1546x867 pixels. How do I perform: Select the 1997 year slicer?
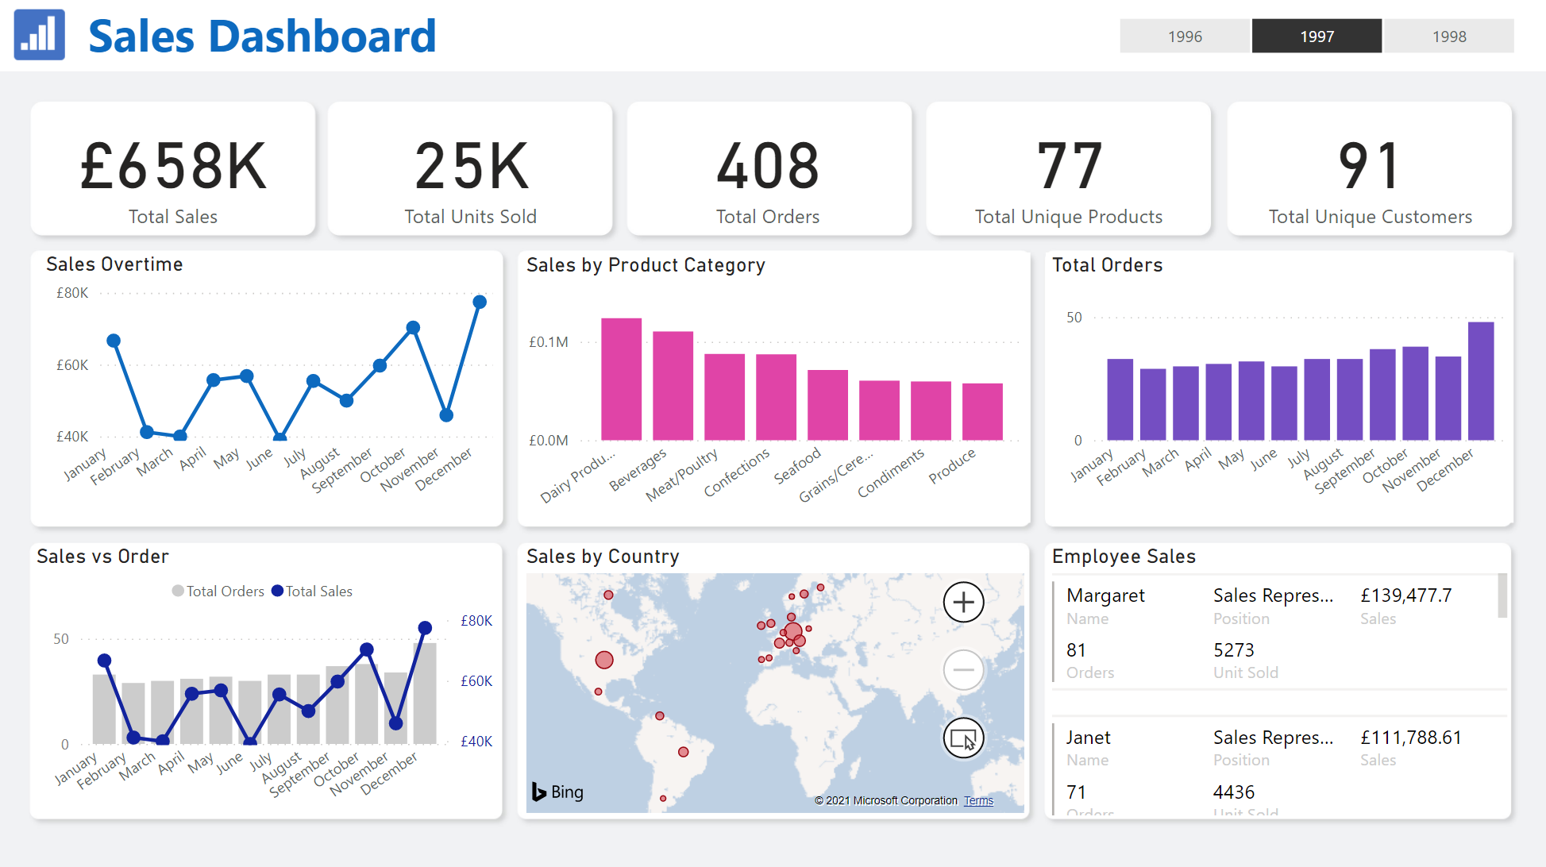pyautogui.click(x=1317, y=37)
